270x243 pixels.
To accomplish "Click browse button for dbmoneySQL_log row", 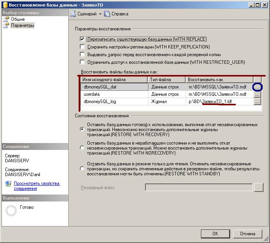I will [257, 102].
